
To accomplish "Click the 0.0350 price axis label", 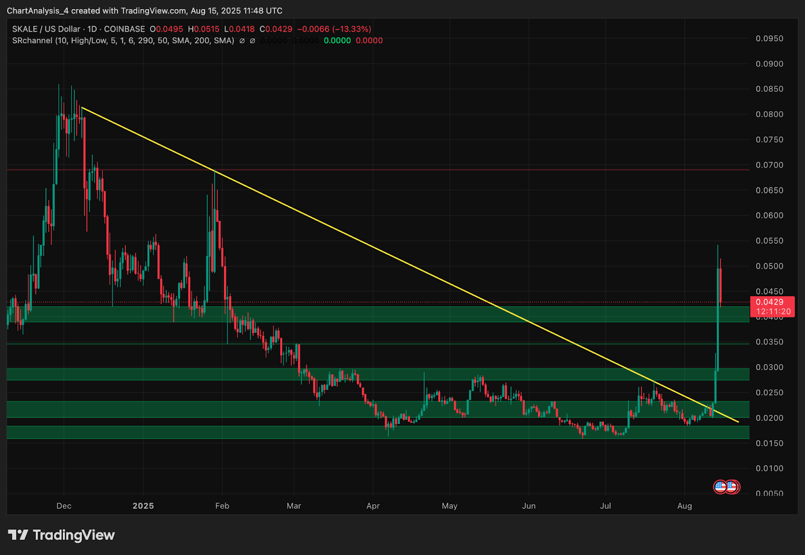I will (769, 342).
